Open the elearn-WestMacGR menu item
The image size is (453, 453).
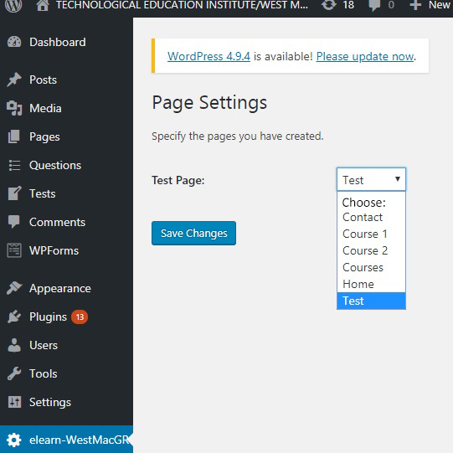pyautogui.click(x=66, y=440)
